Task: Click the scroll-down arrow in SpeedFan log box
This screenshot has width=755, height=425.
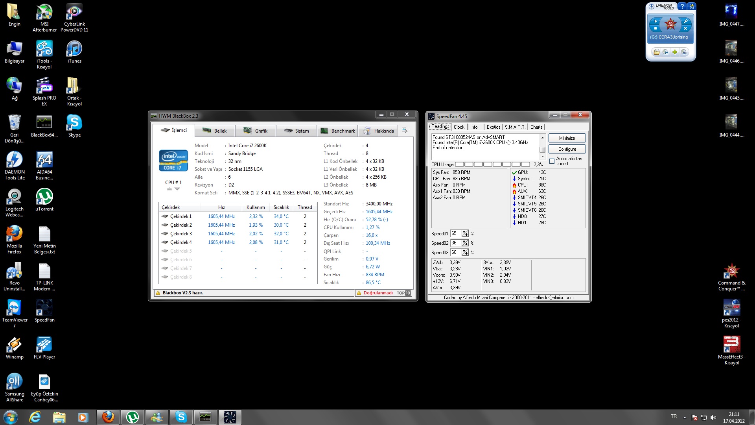Action: pos(543,157)
